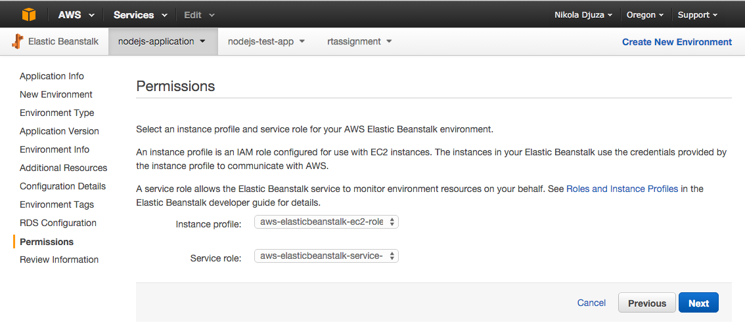Go to Configuration Details step
Viewport: 745px width, 327px height.
coord(62,186)
